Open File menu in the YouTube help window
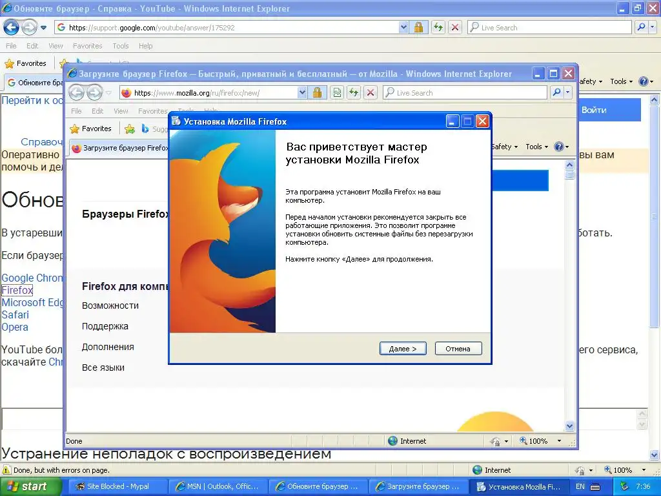This screenshot has width=661, height=496. tap(12, 46)
